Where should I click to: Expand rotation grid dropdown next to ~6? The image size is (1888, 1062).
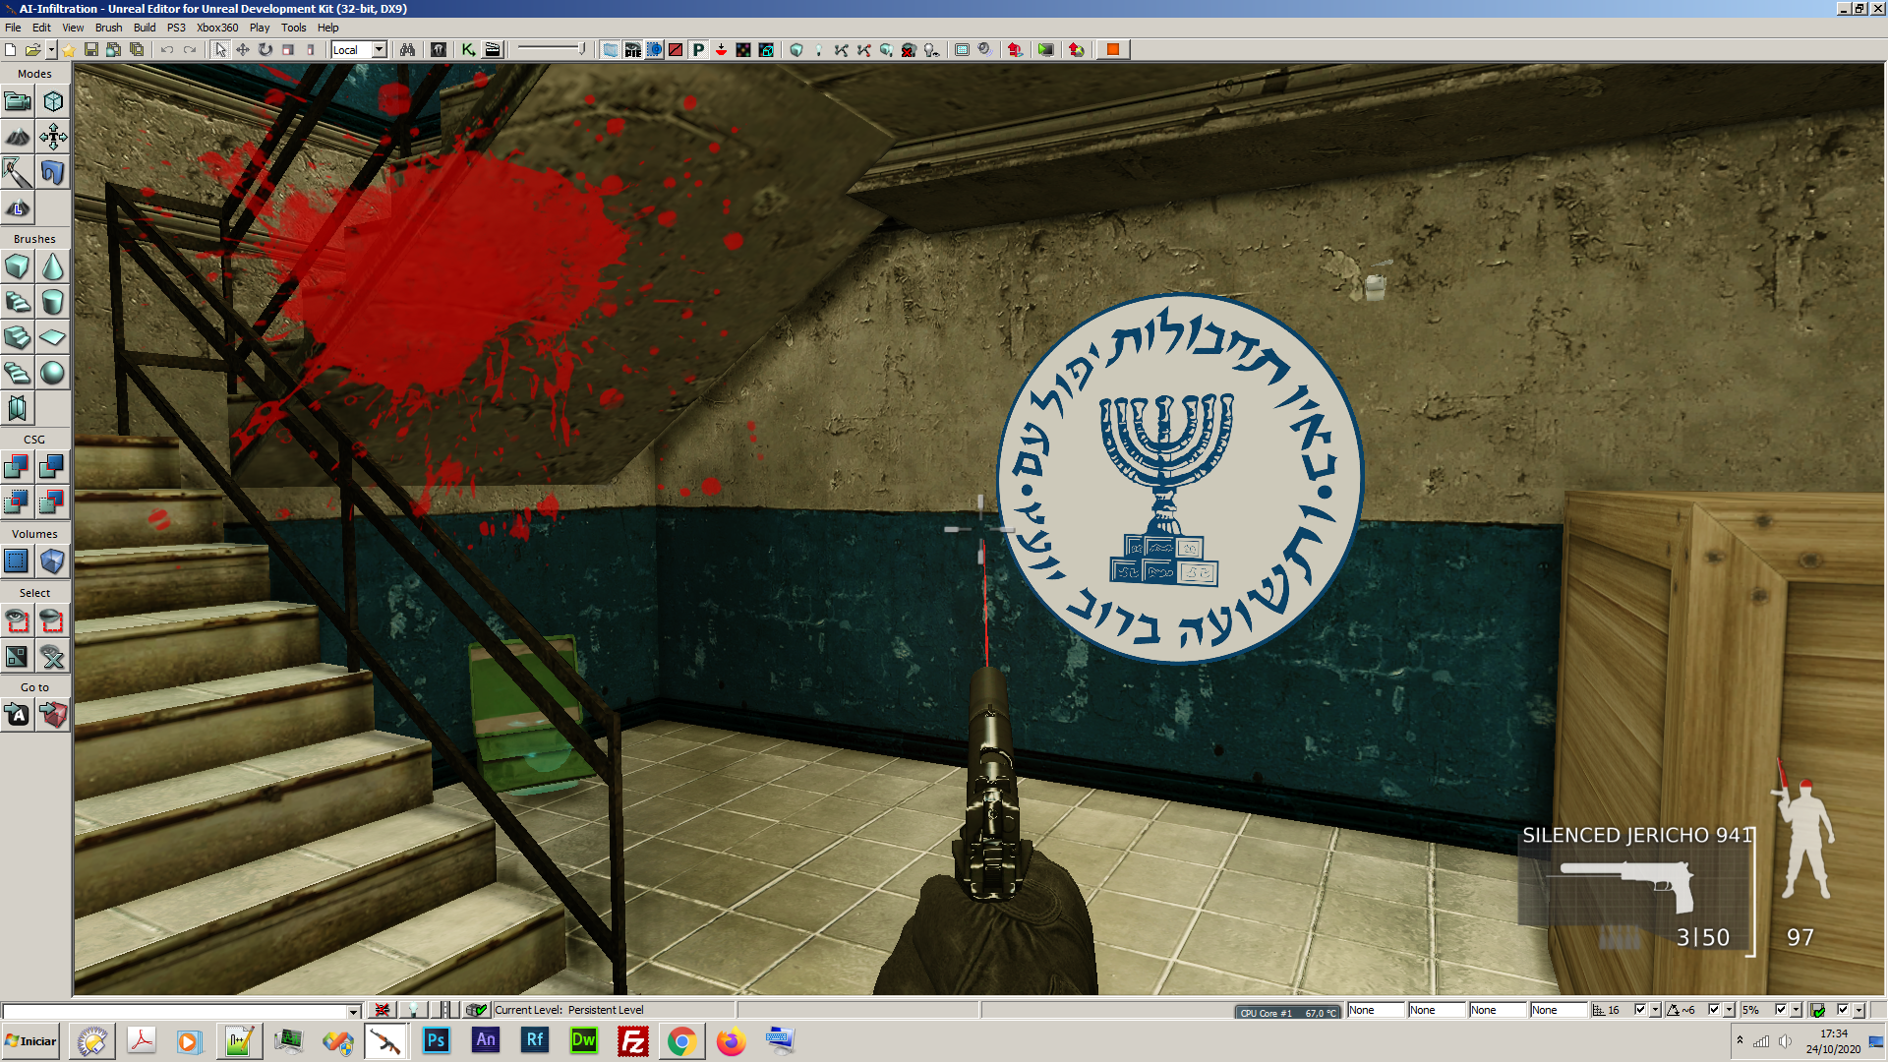(1730, 1010)
